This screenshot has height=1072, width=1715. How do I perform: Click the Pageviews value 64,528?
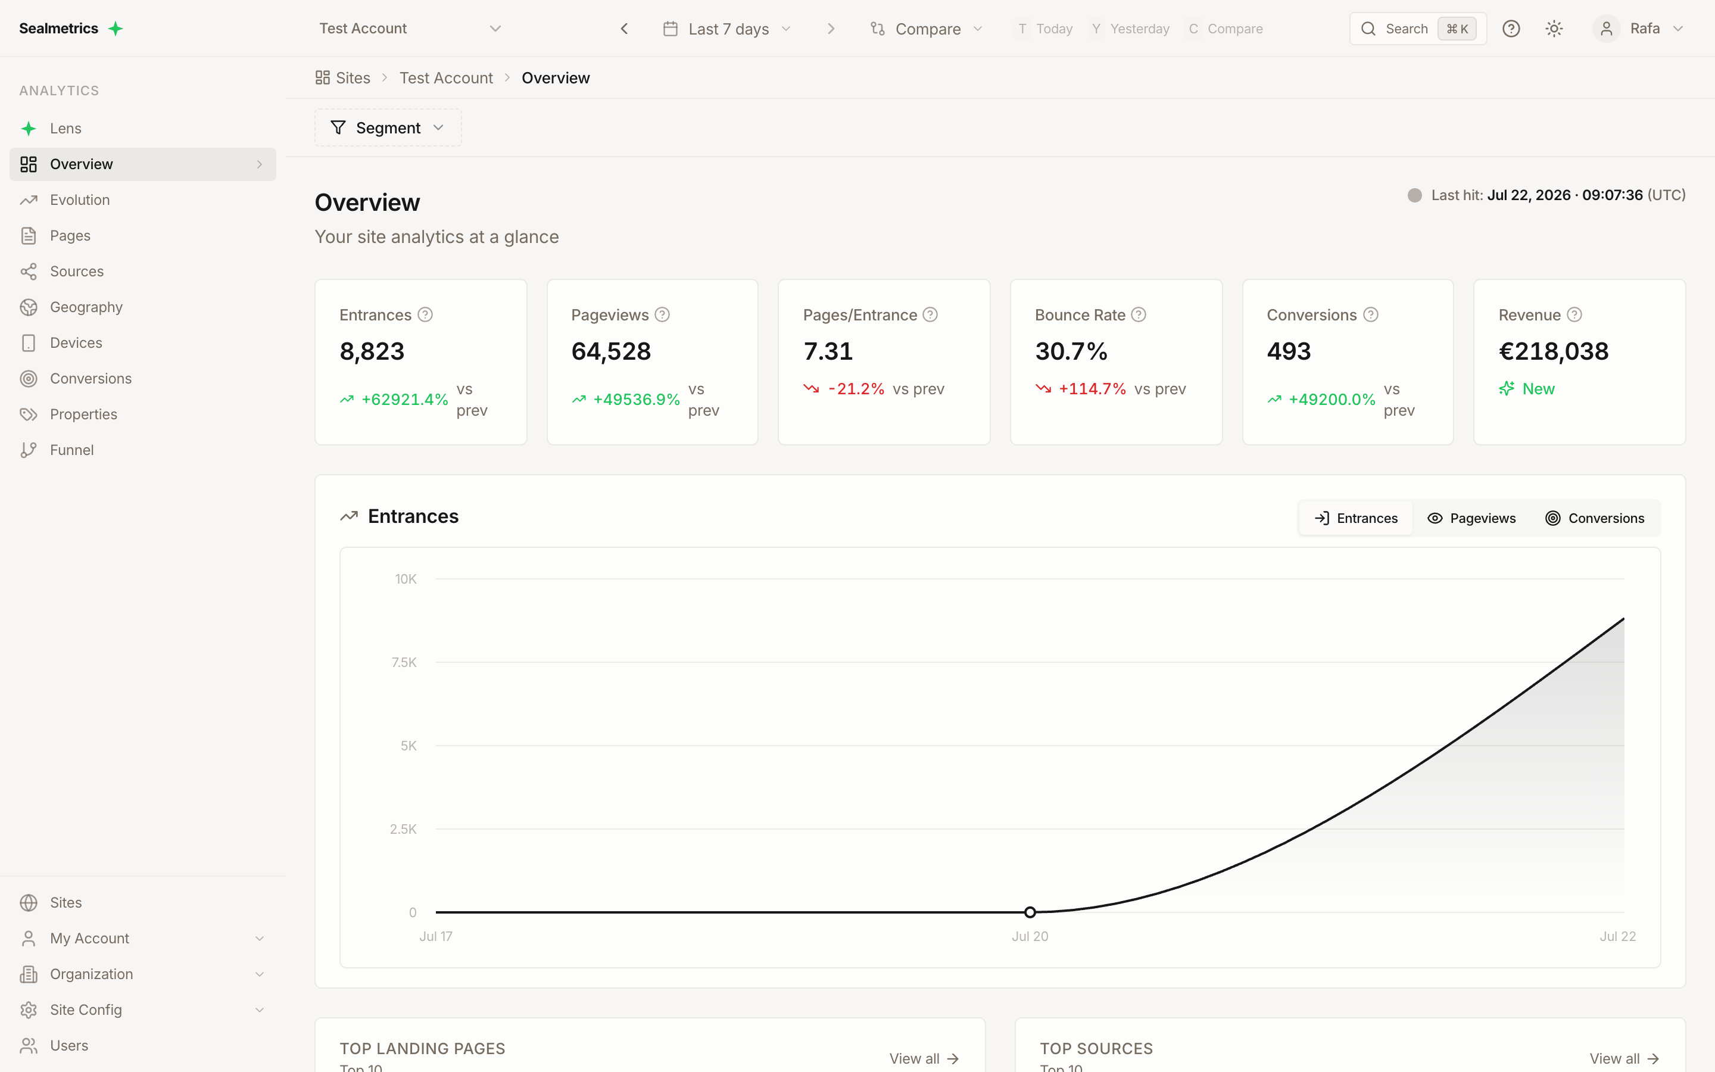[611, 351]
